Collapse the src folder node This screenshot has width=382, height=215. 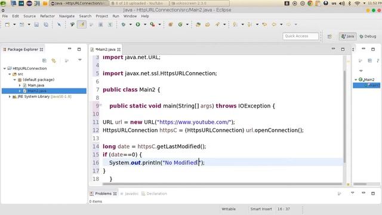point(10,74)
